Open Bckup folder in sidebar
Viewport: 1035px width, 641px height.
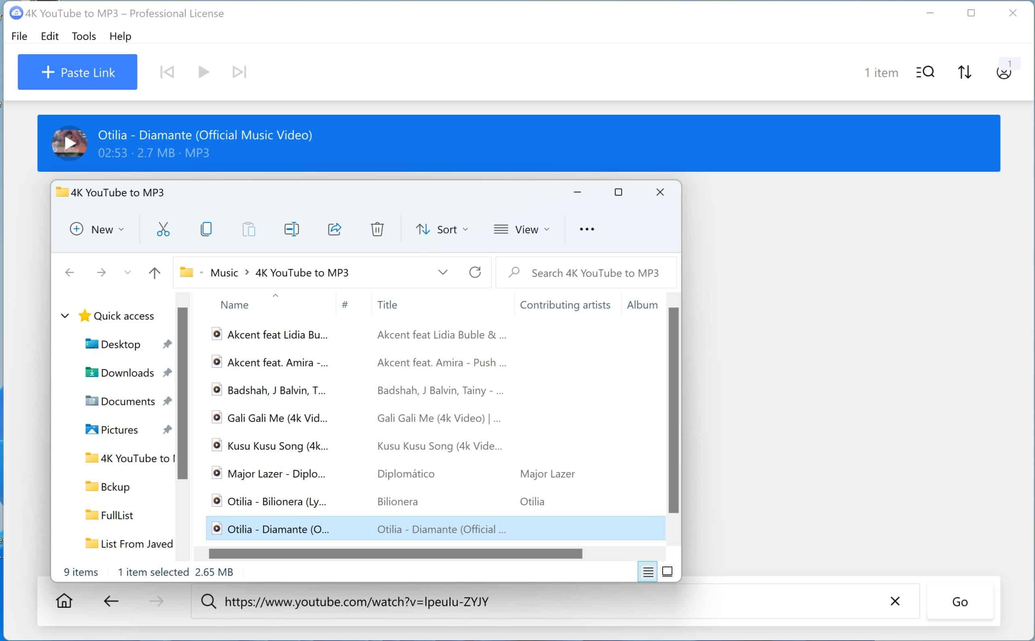115,487
